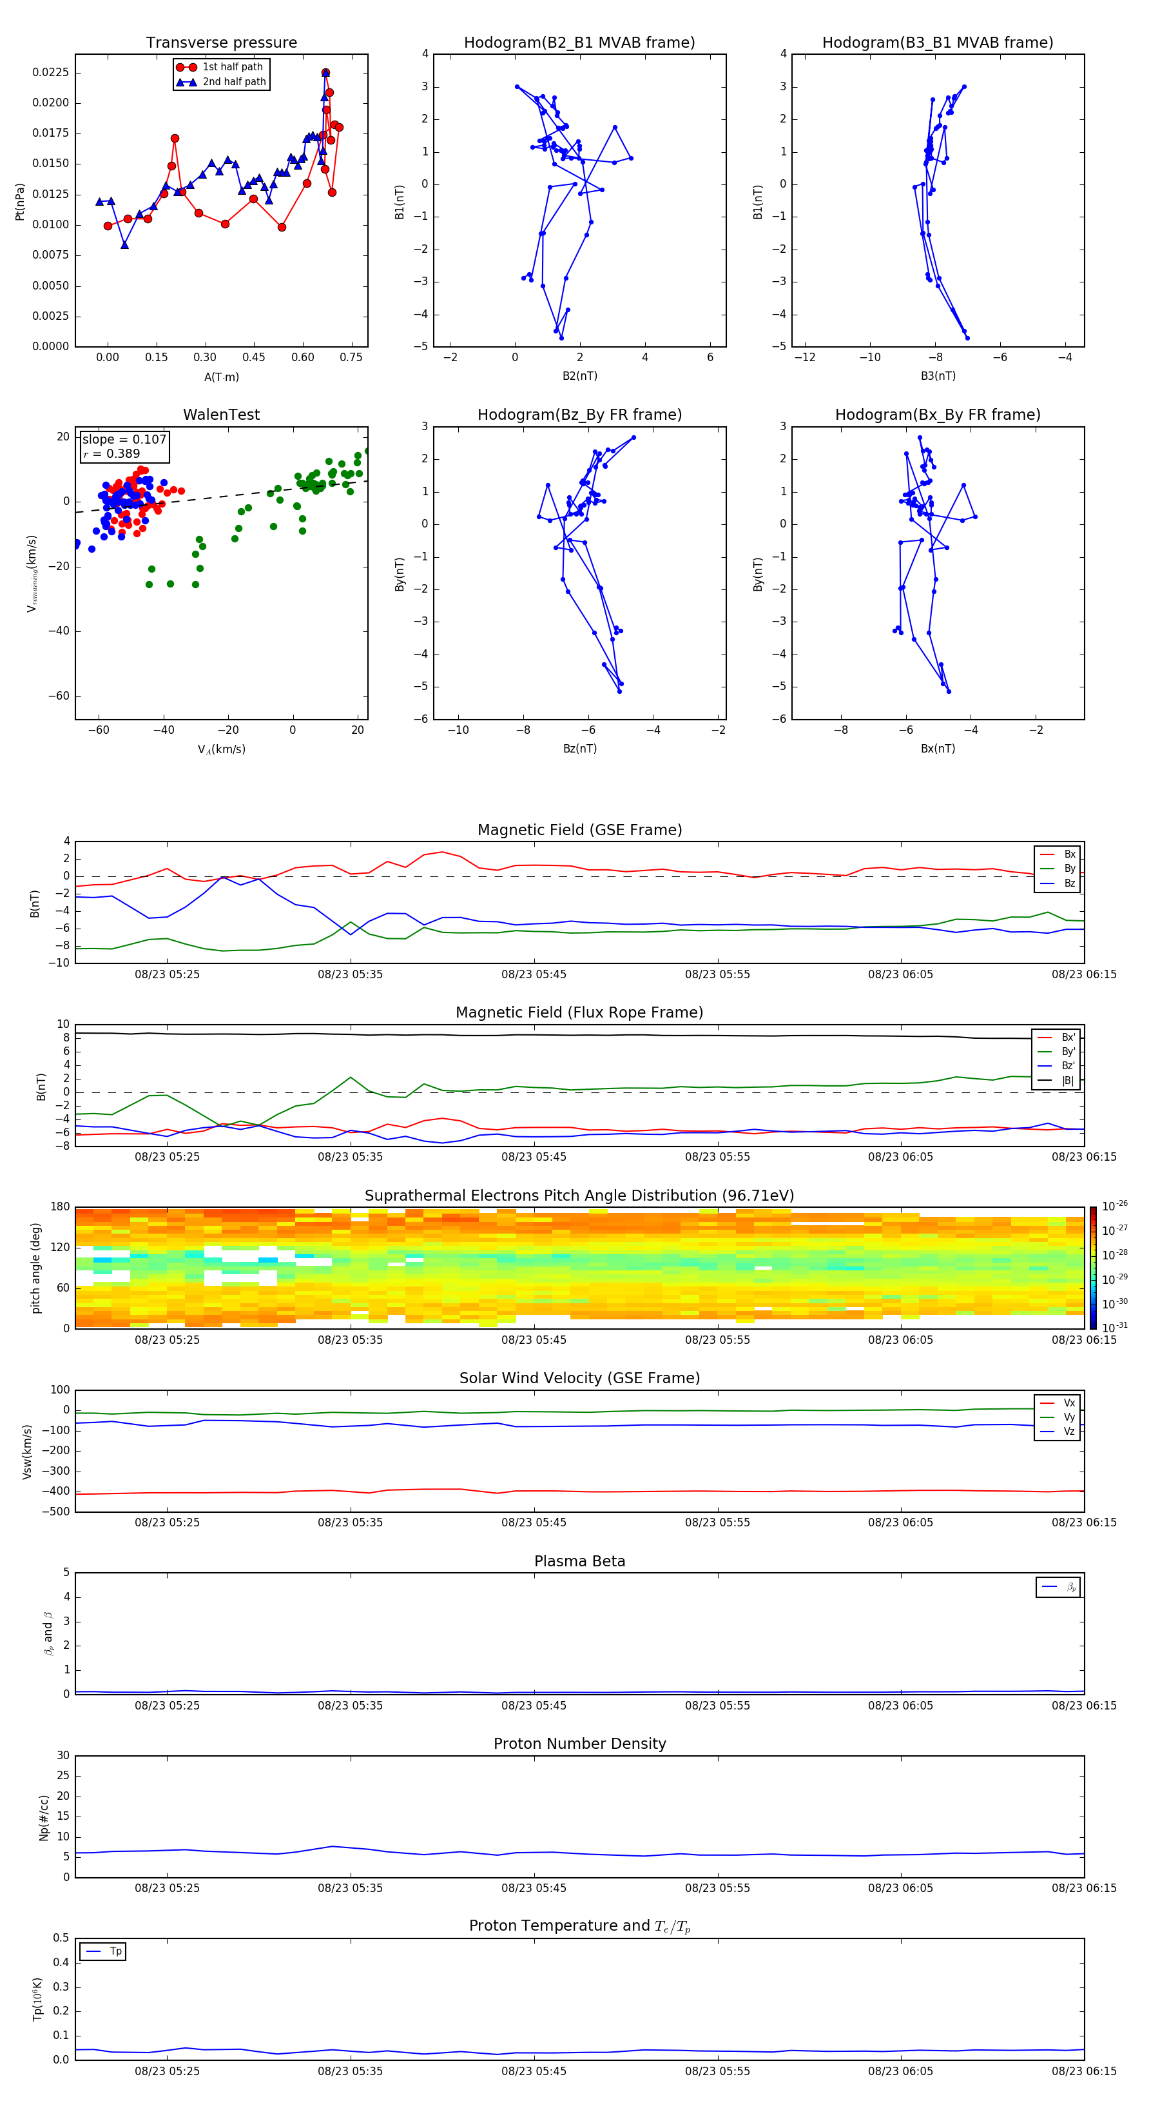Image resolution: width=1160 pixels, height=2128 pixels.
Task: Click the pitch angle colorbar
Action: pos(1092,1267)
